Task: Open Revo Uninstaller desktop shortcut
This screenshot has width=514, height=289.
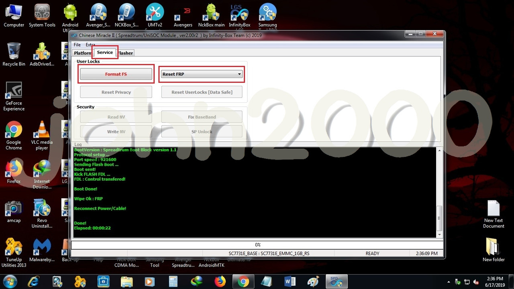Action: point(42,214)
